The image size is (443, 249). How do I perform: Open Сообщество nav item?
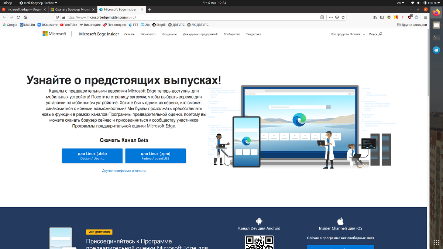click(x=232, y=34)
